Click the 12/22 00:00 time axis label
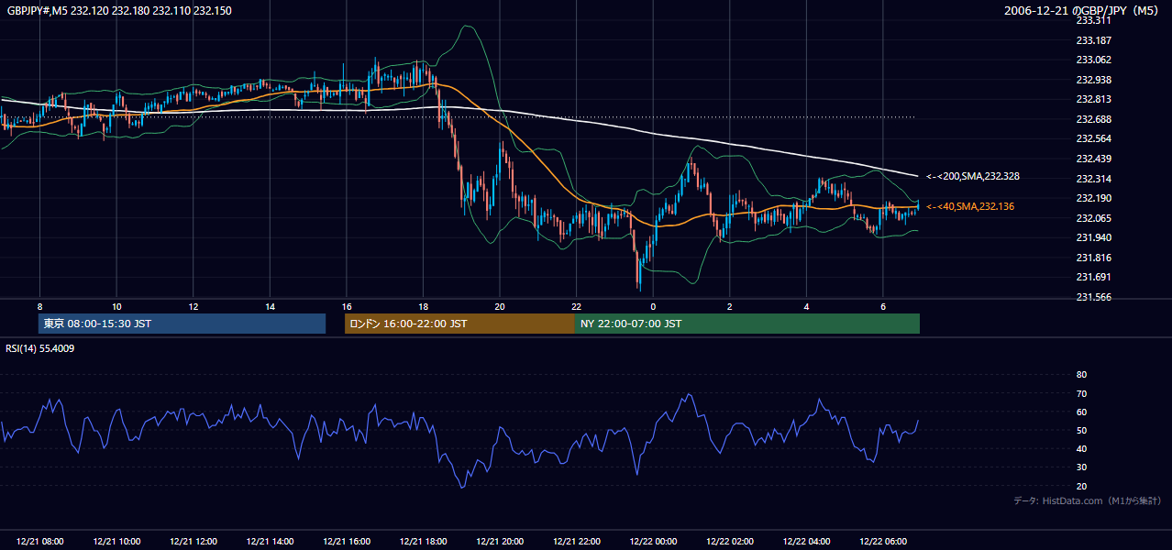This screenshot has width=1172, height=550. pos(653,542)
